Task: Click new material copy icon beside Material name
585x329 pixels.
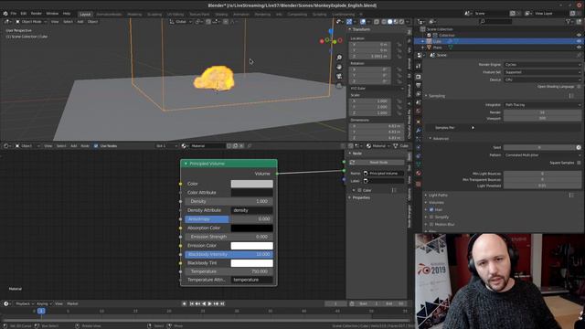Action: (235, 146)
